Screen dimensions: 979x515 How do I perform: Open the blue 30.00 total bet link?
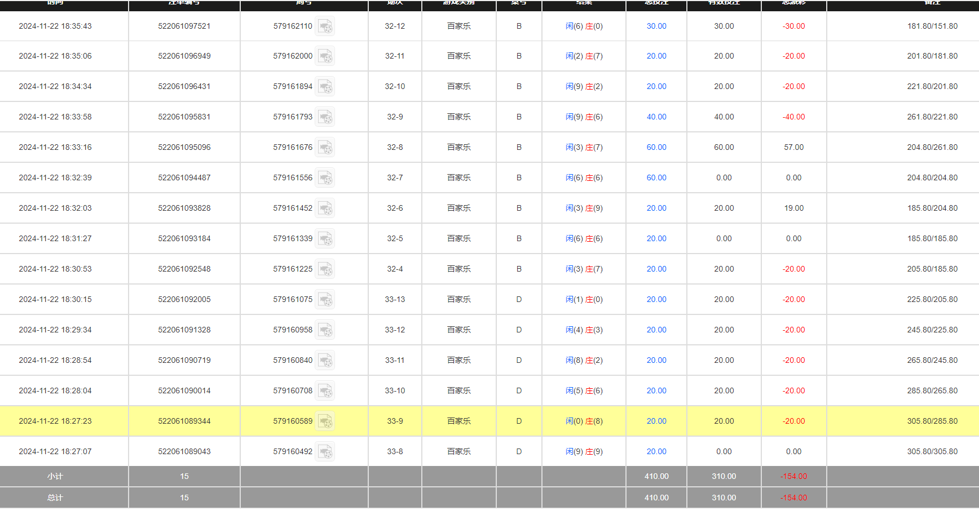click(656, 26)
